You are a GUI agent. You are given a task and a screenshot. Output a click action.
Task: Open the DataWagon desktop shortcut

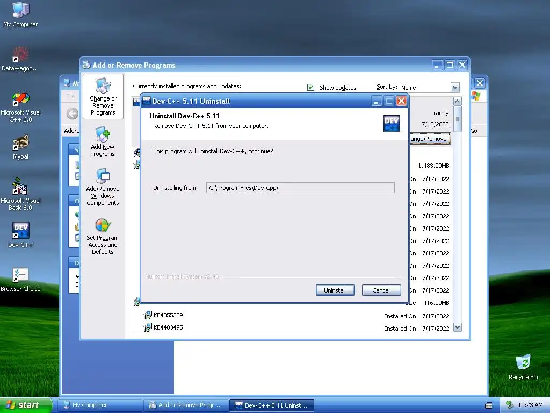(x=20, y=59)
